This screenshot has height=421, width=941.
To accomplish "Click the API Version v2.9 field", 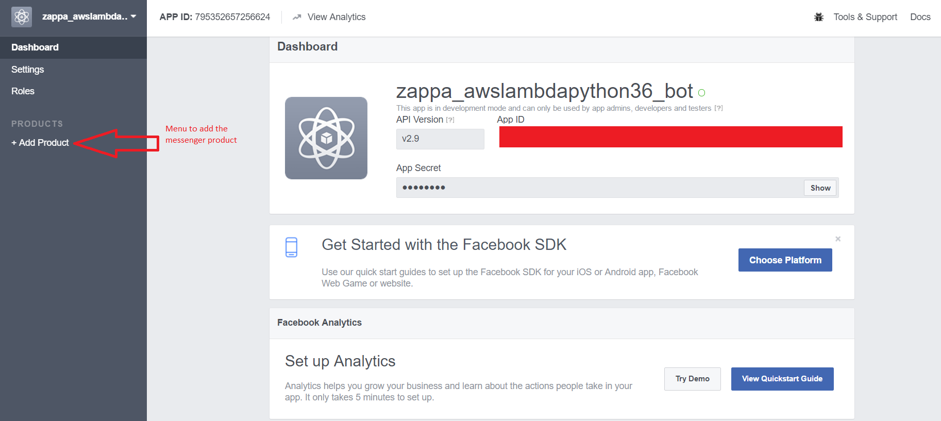I will pyautogui.click(x=440, y=139).
